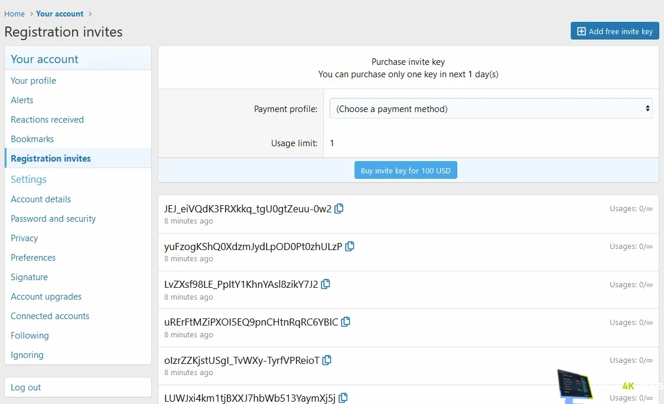The image size is (664, 404).
Task: Open Account upgrades page
Action: (46, 297)
